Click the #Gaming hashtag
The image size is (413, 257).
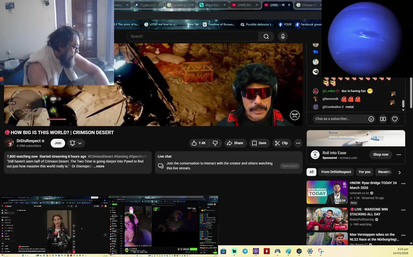[121, 156]
